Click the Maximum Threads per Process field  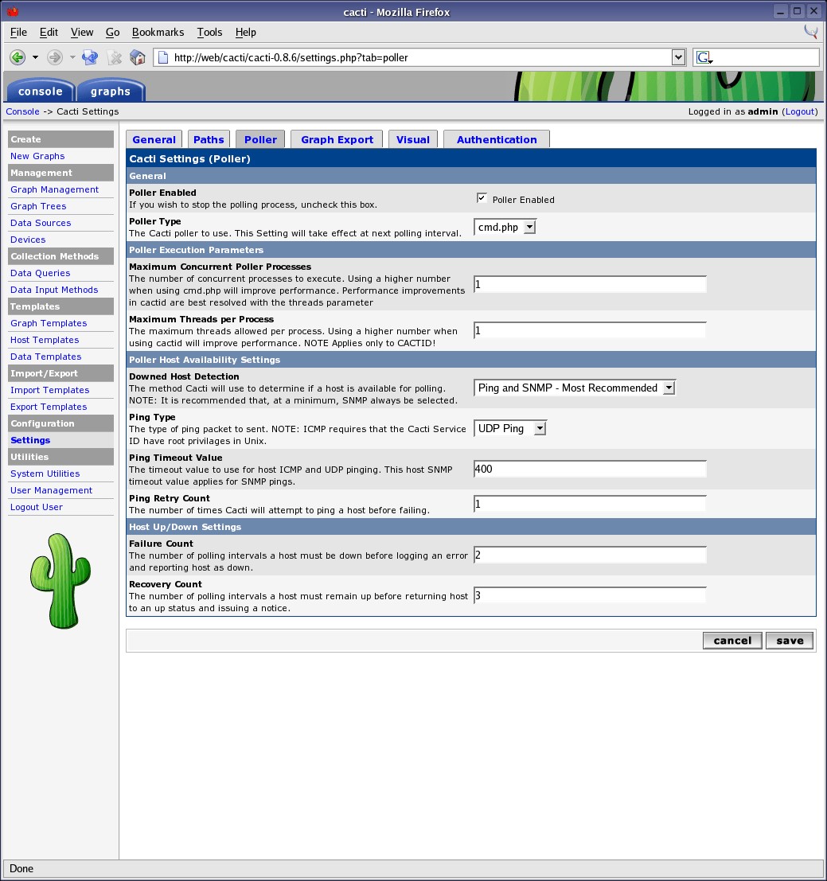click(x=590, y=330)
